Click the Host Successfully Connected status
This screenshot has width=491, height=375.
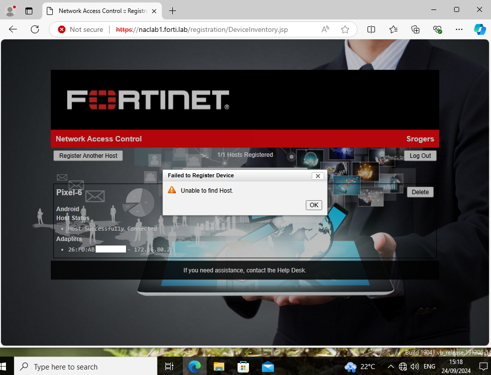pos(113,229)
